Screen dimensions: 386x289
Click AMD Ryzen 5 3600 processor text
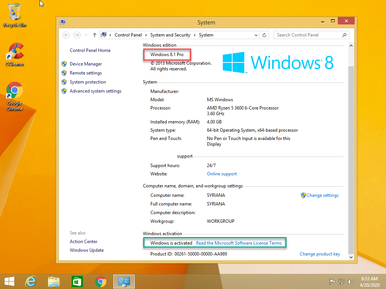pos(243,108)
